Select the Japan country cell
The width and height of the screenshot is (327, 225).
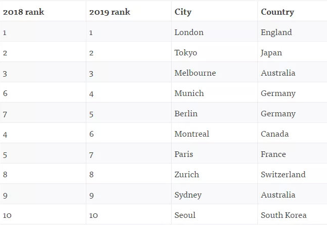pyautogui.click(x=271, y=53)
